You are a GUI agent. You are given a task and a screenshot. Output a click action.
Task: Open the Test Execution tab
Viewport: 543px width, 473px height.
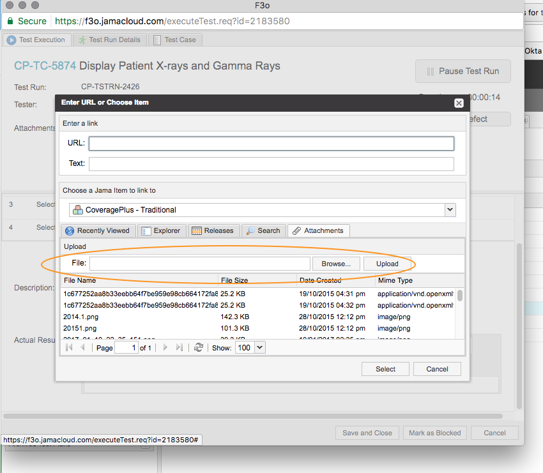36,40
